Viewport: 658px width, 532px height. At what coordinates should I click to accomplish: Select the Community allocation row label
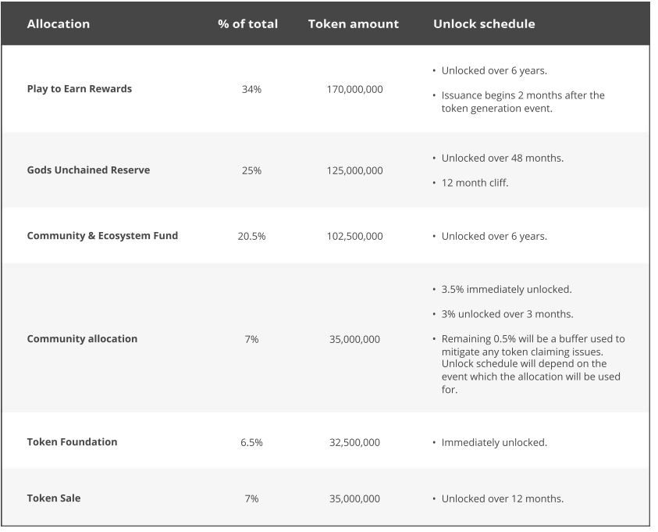tap(82, 339)
